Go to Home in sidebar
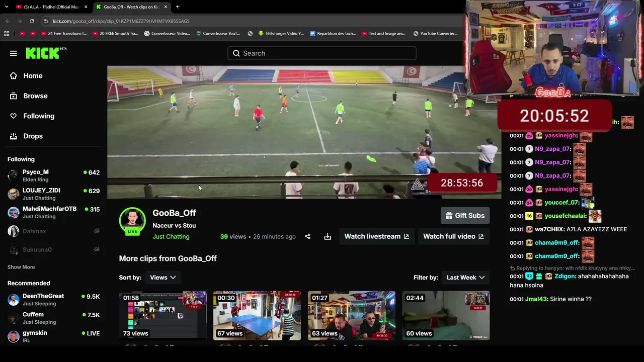The image size is (644, 362). click(x=33, y=76)
